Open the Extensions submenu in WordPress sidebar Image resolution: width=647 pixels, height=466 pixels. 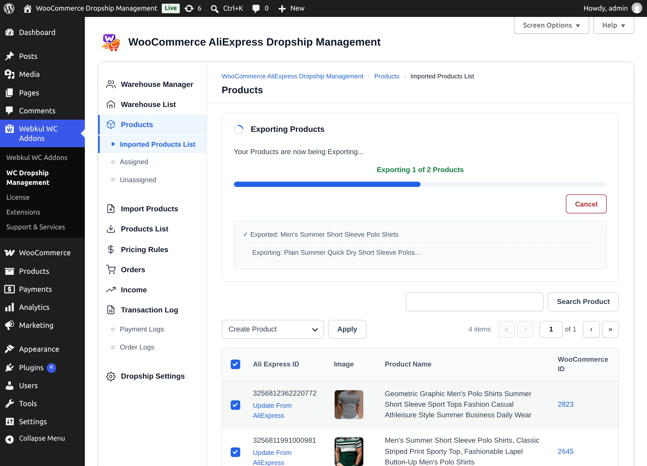click(x=23, y=212)
